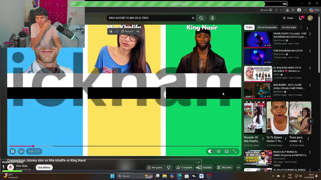
Task: Clear the search box with the X
Action: [193, 18]
